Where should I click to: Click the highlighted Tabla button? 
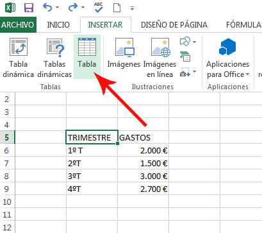coord(87,57)
